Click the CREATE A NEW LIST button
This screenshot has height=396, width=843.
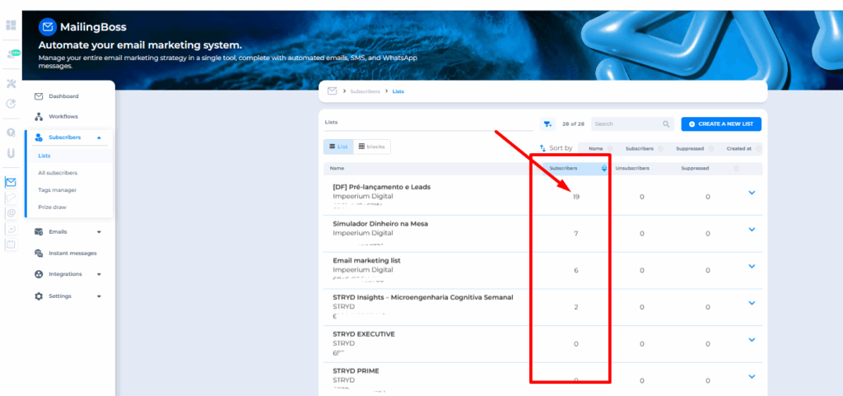click(720, 124)
